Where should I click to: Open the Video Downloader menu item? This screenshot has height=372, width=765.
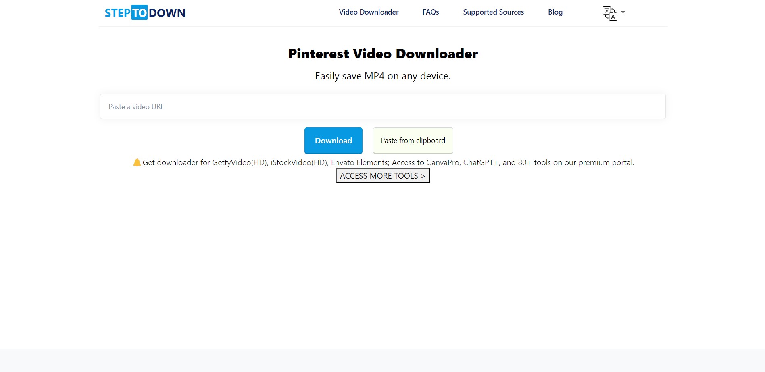click(369, 12)
